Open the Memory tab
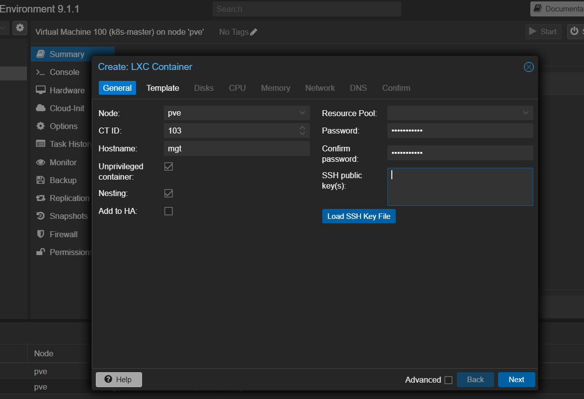The width and height of the screenshot is (584, 399). point(276,88)
